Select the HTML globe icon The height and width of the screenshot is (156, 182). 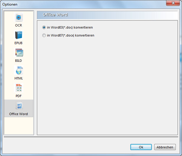[19, 70]
